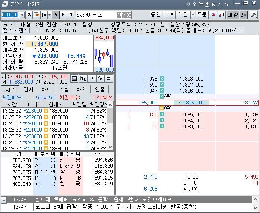Click the stock search magnifier icon
The image size is (260, 213).
(x=29, y=15)
